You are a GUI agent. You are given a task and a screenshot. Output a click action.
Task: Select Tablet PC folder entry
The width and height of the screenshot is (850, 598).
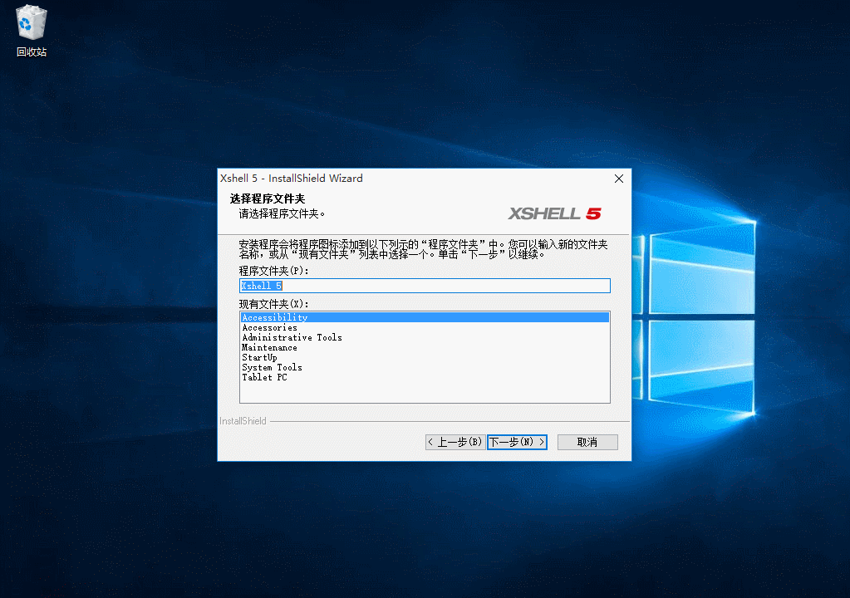pos(425,378)
